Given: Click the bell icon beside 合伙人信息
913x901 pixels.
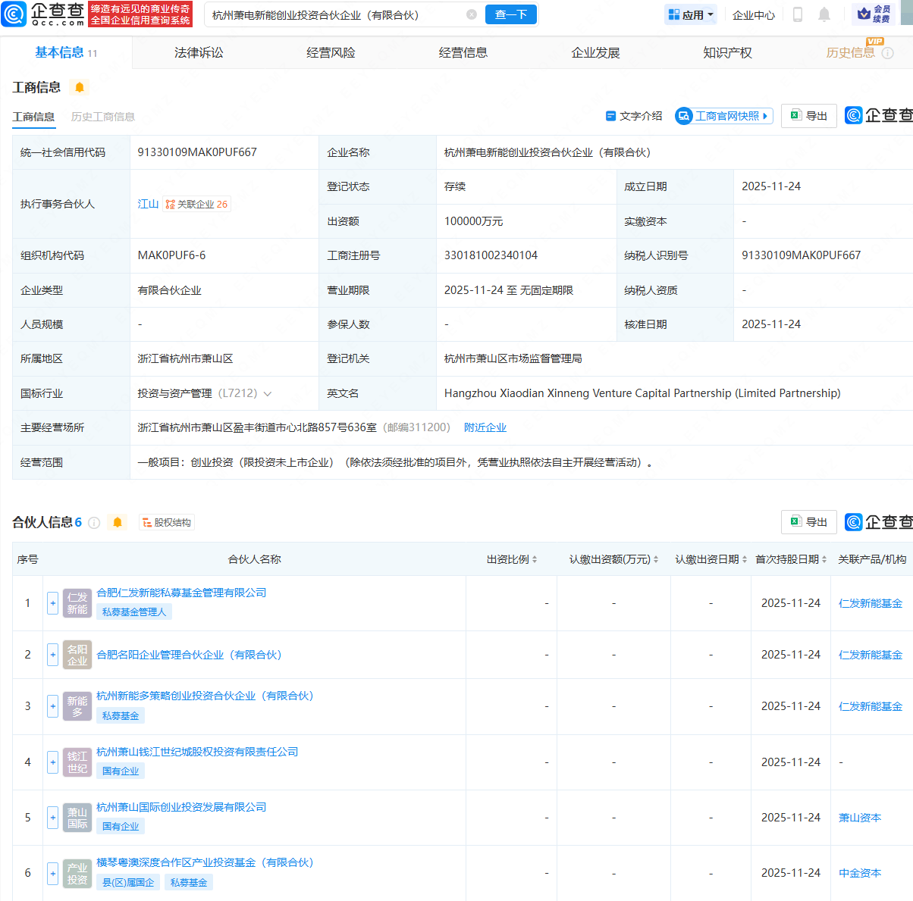Looking at the screenshot, I should pyautogui.click(x=118, y=522).
